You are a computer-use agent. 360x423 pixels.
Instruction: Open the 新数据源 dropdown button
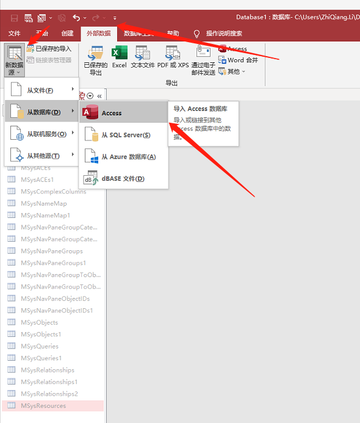pos(15,60)
